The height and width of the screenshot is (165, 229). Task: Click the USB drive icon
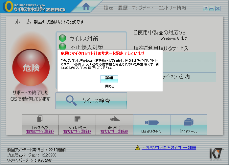coord(151,122)
